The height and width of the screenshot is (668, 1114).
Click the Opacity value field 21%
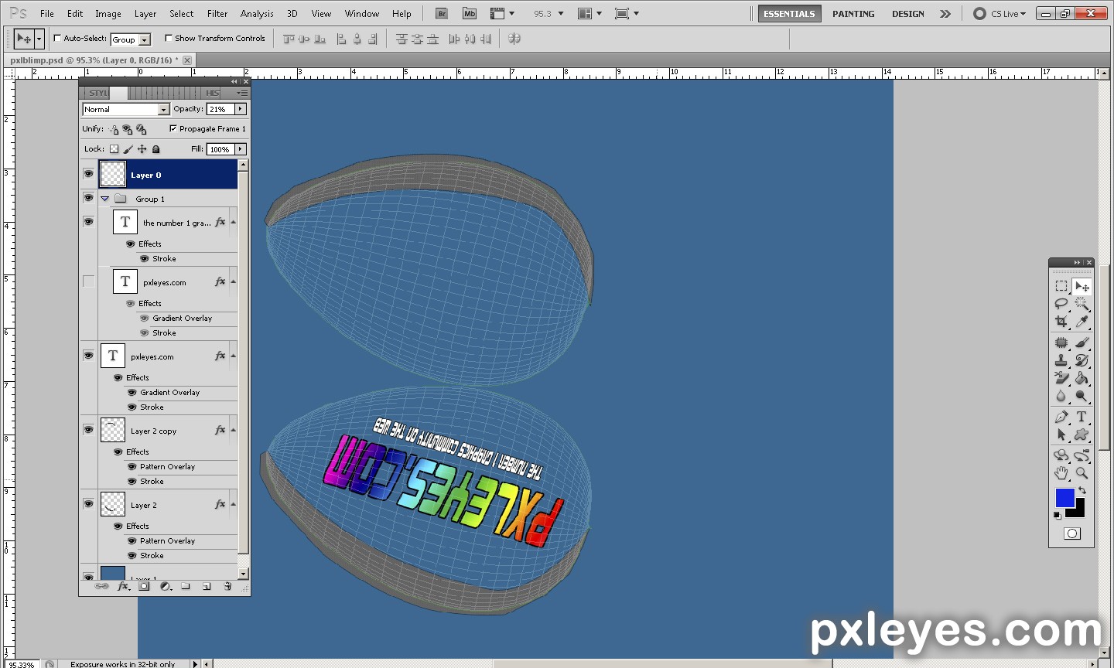(220, 109)
